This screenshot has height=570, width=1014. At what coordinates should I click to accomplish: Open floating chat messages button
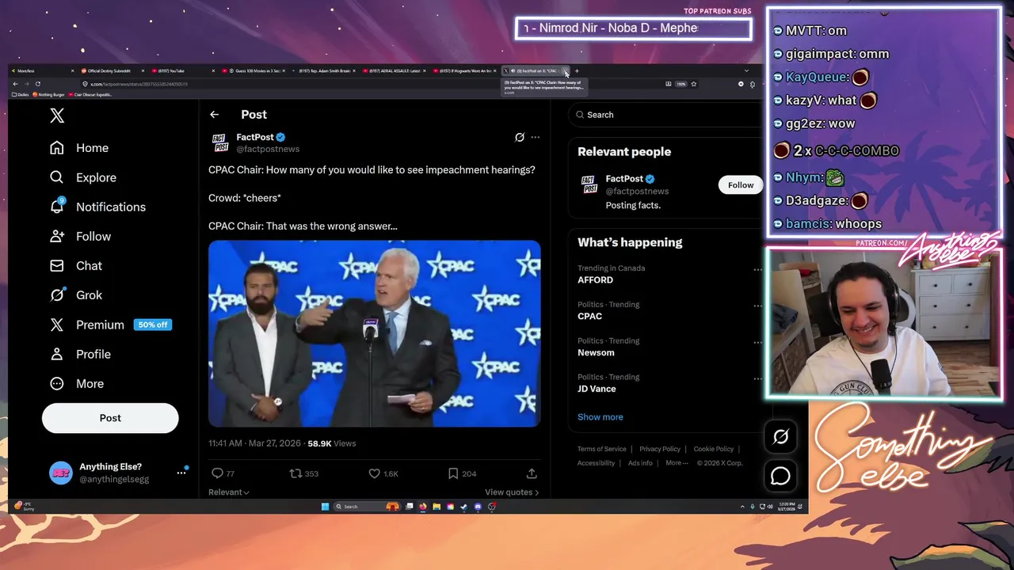click(x=780, y=476)
